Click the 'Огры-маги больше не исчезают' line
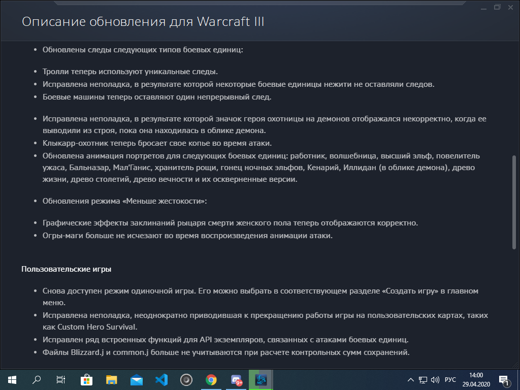 pos(187,236)
